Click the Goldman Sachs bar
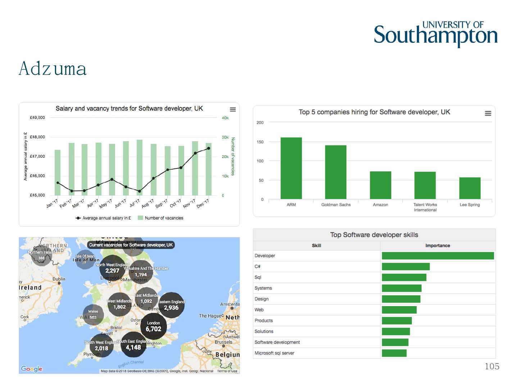Screen dimensions: 518x388 (x=336, y=172)
